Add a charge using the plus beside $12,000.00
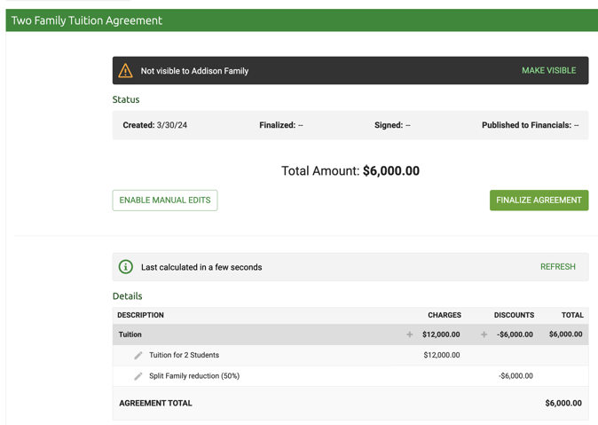Viewport: 598px width, 425px height. point(410,334)
